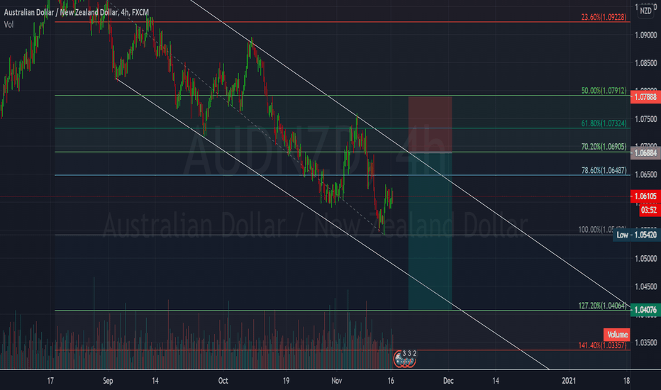Select the 127.20%(1.04064) Fibonacci label
The height and width of the screenshot is (390, 661).
pos(602,306)
